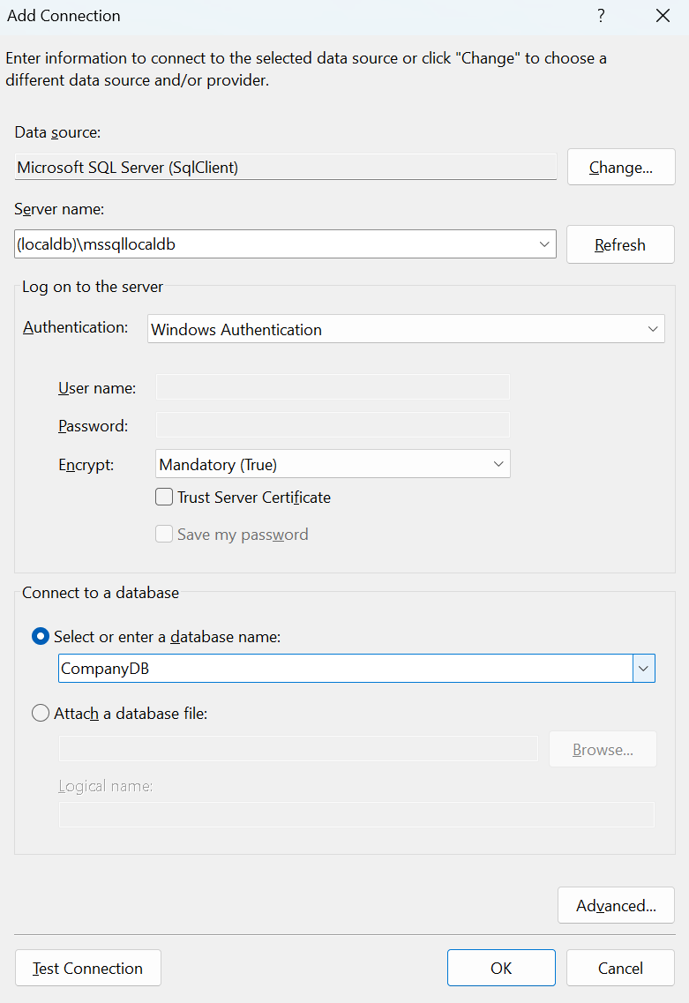
Task: Enable Trust Server Certificate checkbox
Action: pyautogui.click(x=164, y=498)
